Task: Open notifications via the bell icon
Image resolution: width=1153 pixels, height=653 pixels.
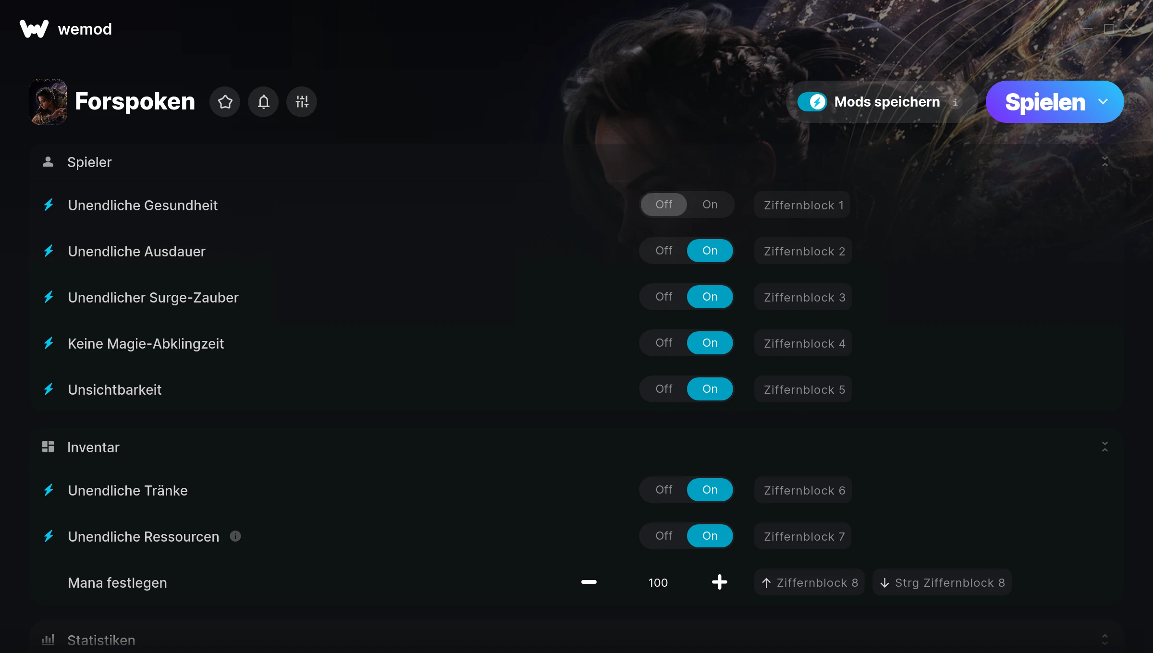Action: click(263, 102)
